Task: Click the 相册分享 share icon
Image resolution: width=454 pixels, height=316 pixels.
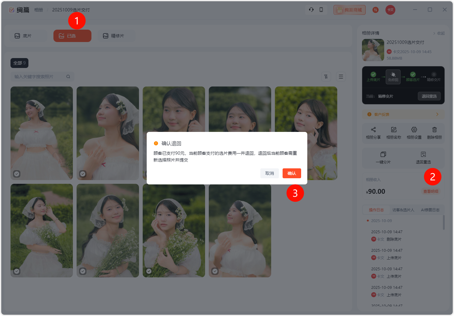Action: 373,130
